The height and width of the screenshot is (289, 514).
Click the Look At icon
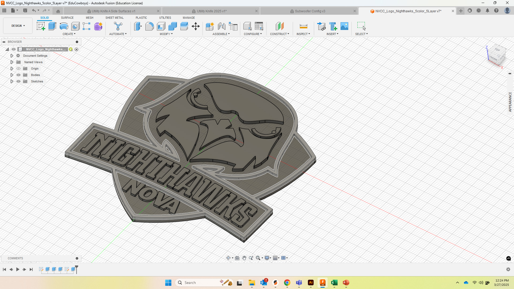(x=237, y=258)
